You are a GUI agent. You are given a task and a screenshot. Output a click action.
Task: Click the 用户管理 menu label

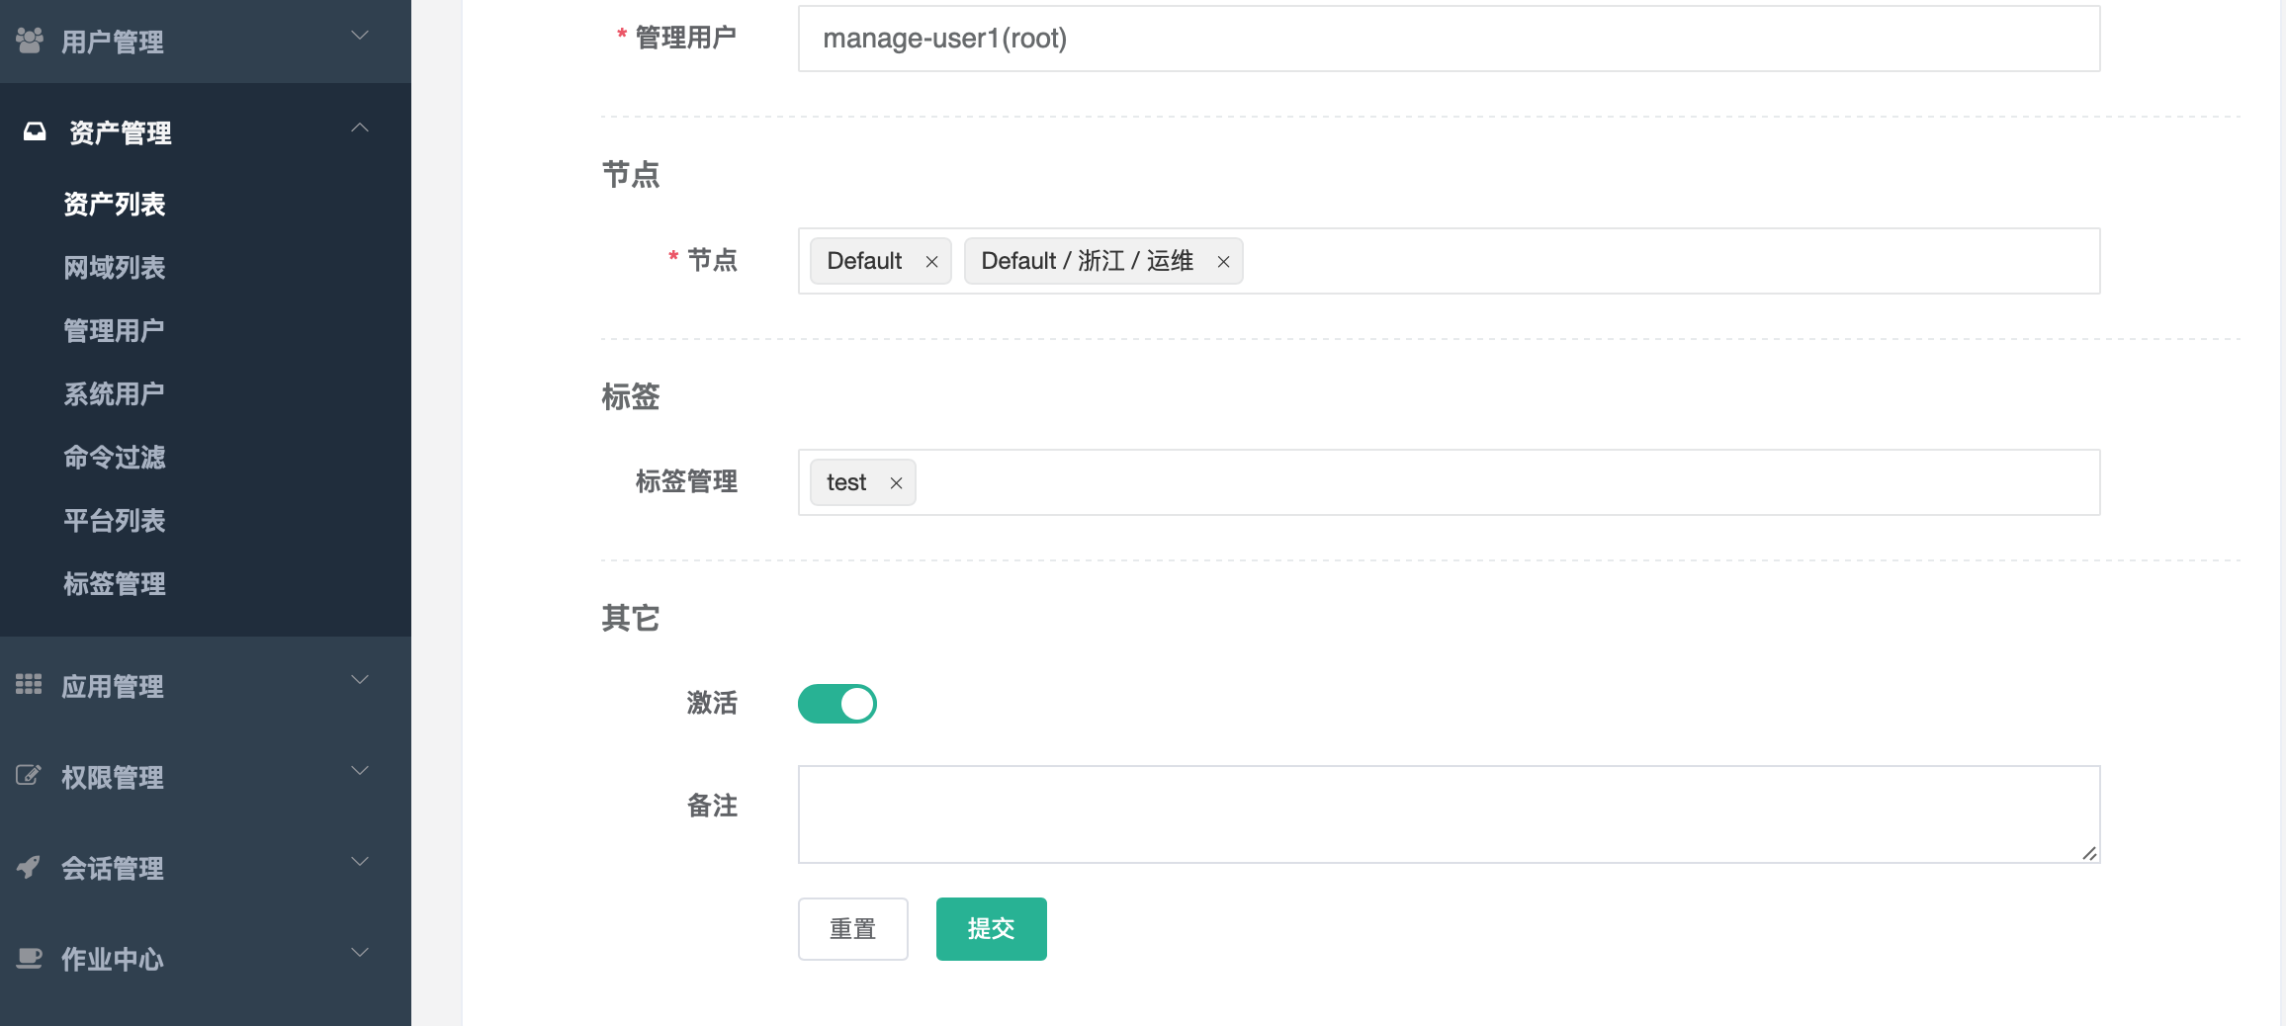coord(113,43)
